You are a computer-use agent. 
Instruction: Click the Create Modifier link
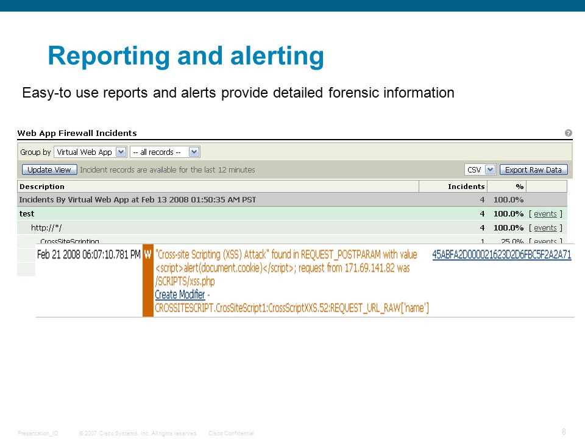[x=180, y=294]
